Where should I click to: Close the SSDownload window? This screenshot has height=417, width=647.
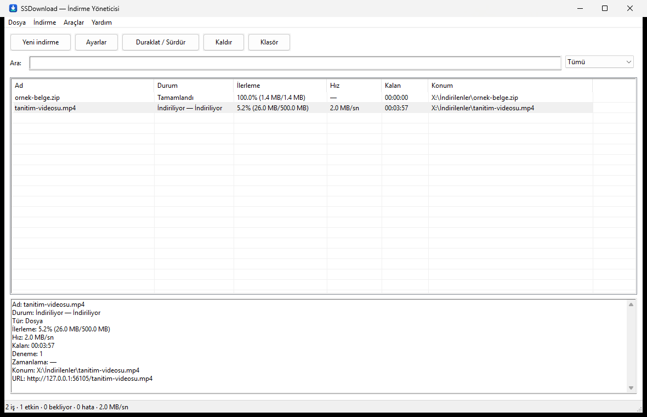coord(630,8)
